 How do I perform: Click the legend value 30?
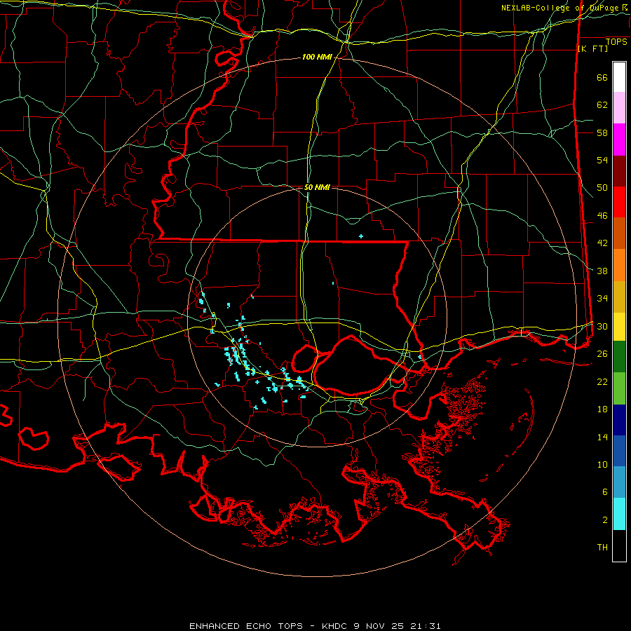[602, 326]
